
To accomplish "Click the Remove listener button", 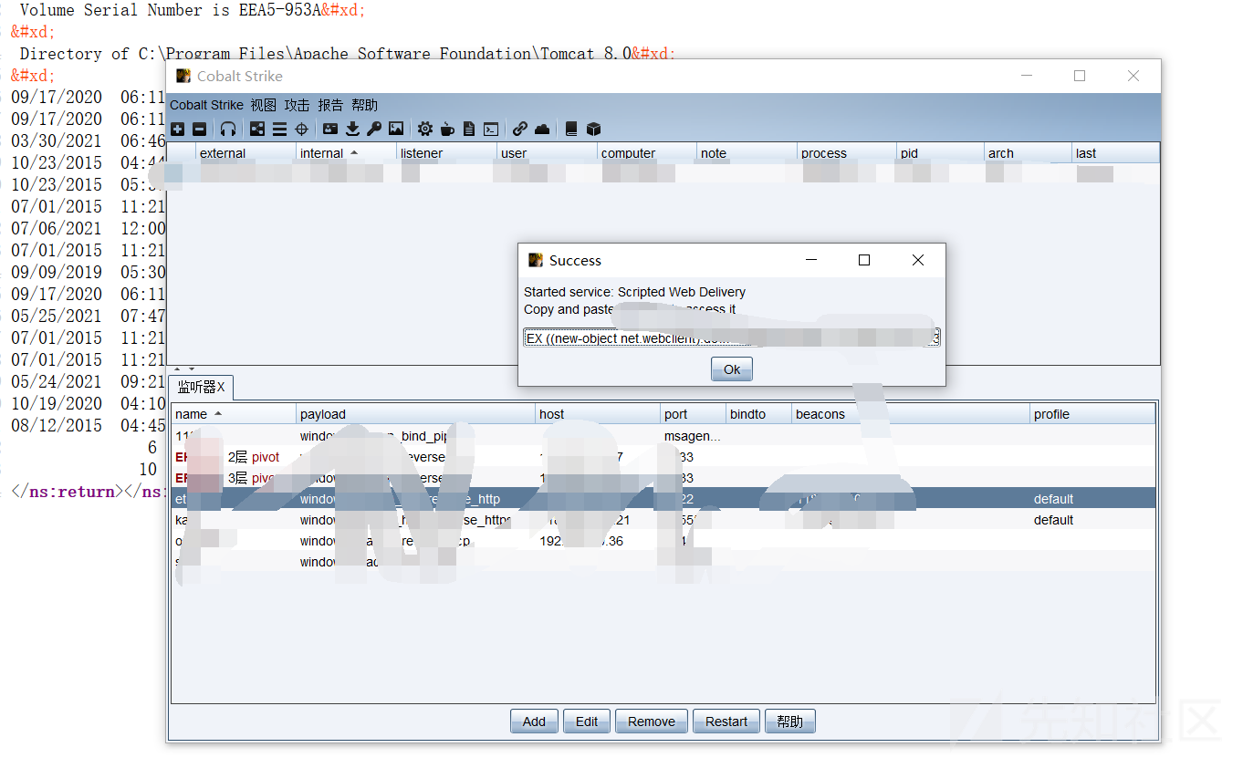I will [x=652, y=722].
